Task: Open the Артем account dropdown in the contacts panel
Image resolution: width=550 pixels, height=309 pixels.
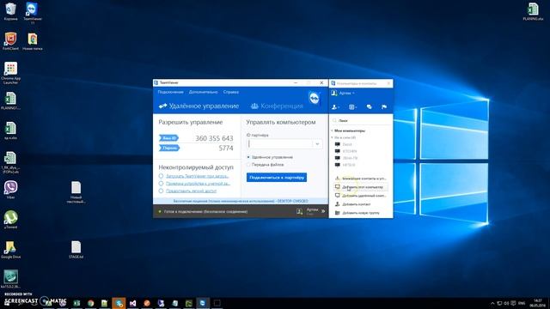Action: point(347,93)
